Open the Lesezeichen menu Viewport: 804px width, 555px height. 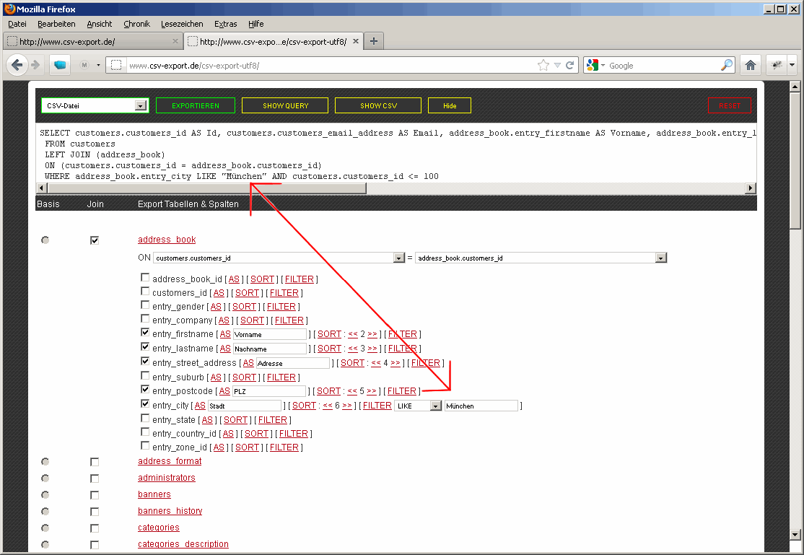coord(182,24)
